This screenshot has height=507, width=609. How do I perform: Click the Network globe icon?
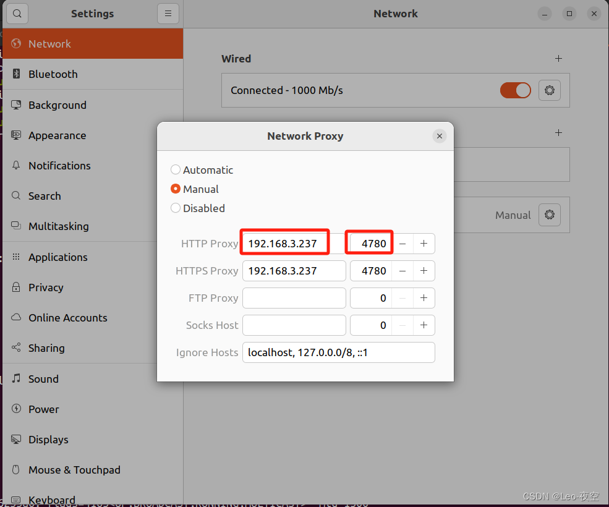[x=16, y=43]
